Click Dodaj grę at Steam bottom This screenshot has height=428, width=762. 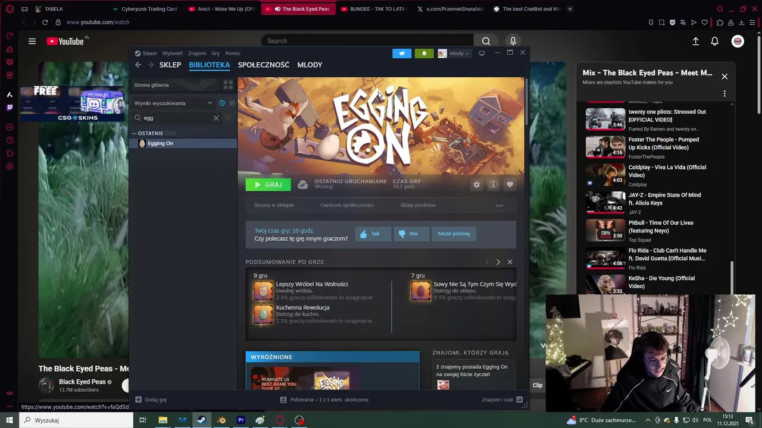pyautogui.click(x=151, y=399)
